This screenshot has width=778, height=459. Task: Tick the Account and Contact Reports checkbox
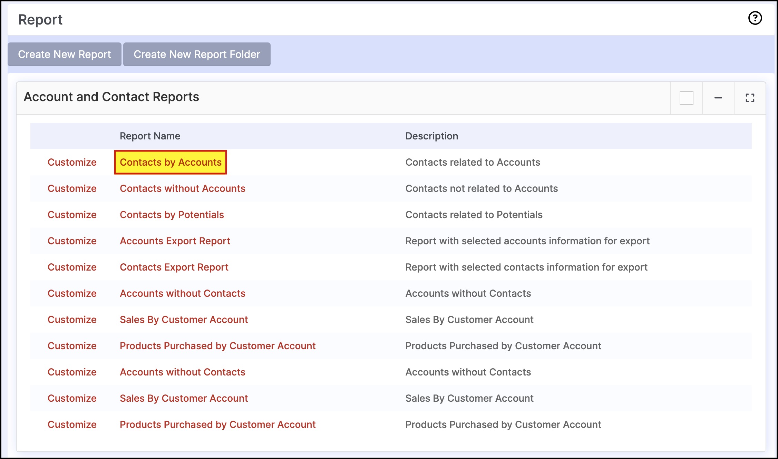pyautogui.click(x=686, y=98)
